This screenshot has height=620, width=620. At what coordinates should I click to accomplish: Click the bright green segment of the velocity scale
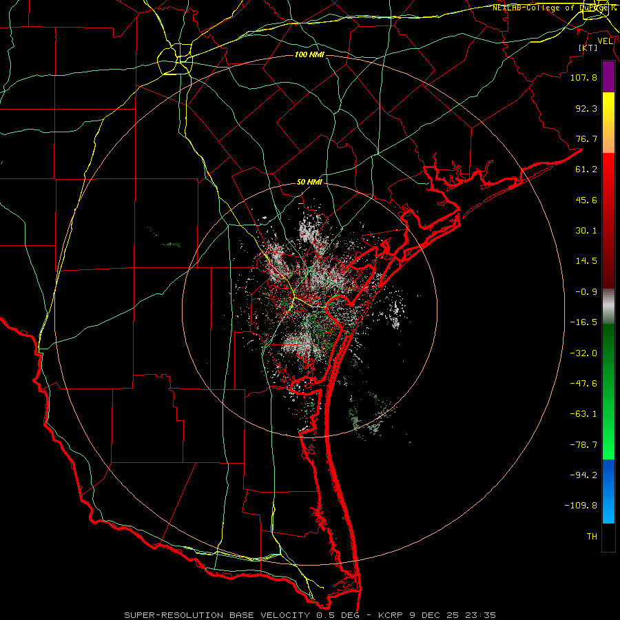(608, 391)
